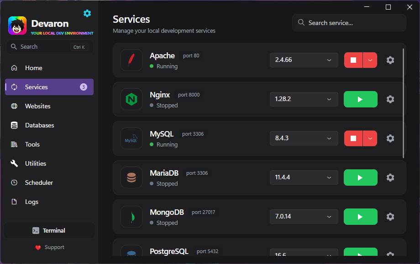The width and height of the screenshot is (420, 264).
Task: Maximize the Devaron window
Action: point(388,7)
